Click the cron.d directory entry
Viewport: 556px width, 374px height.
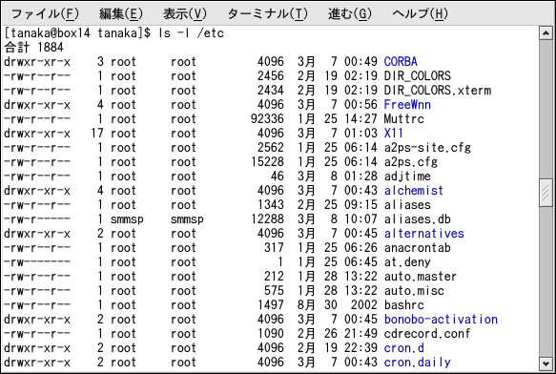[403, 348]
